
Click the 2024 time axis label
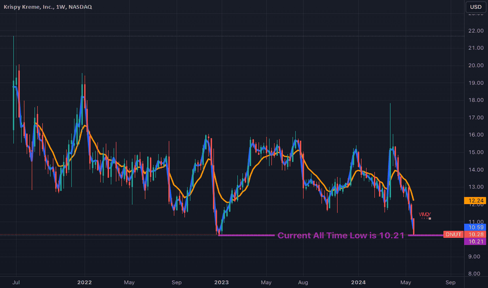tap(359, 282)
